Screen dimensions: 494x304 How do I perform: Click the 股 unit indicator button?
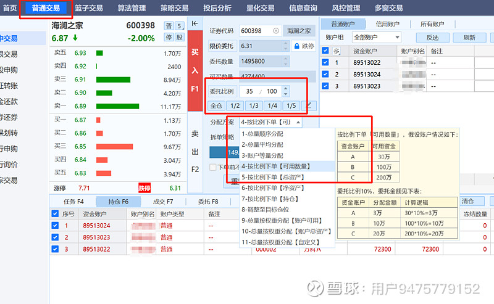coord(179,38)
